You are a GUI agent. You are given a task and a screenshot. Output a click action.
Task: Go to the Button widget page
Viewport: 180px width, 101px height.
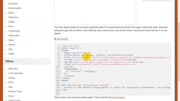(11, 13)
